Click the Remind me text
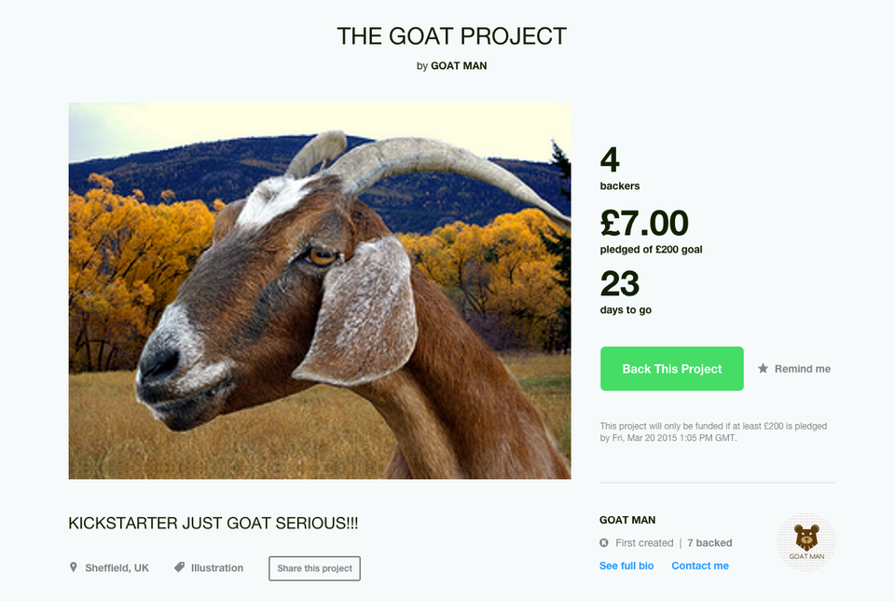The image size is (895, 601). (x=802, y=369)
